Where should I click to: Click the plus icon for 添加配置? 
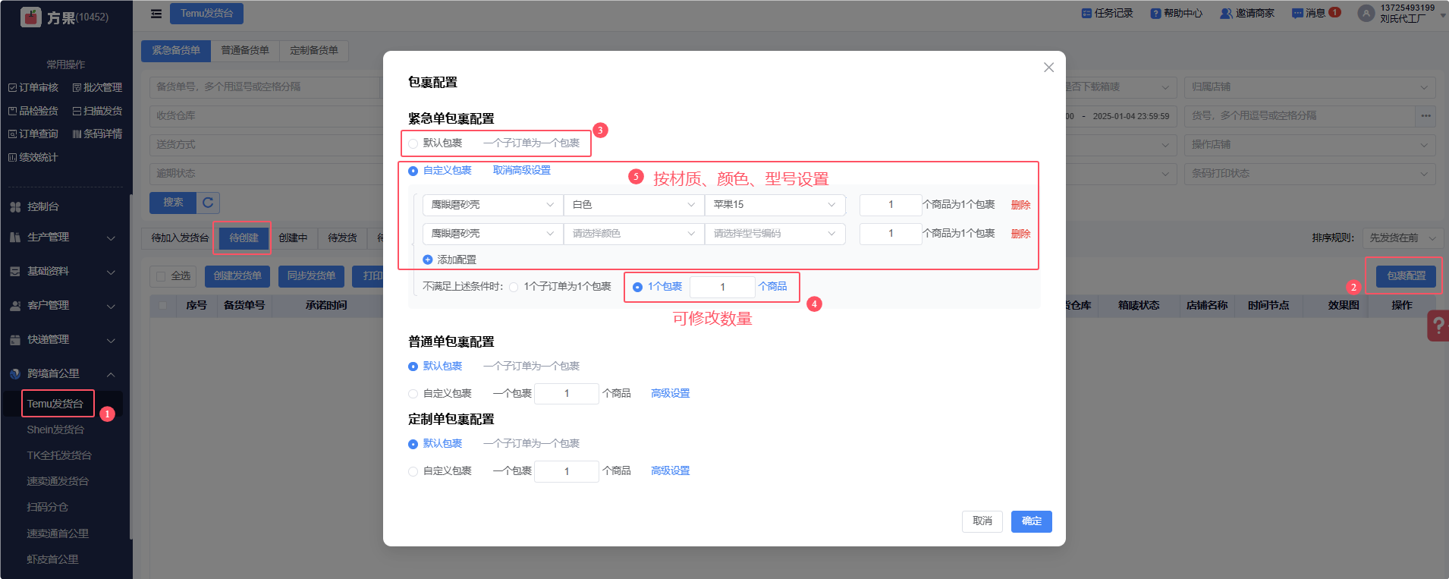coord(428,260)
